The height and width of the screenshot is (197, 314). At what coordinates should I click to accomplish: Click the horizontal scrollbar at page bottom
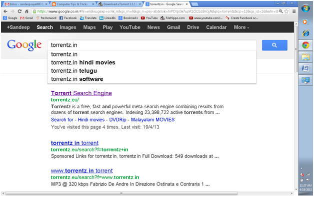[x=121, y=194]
